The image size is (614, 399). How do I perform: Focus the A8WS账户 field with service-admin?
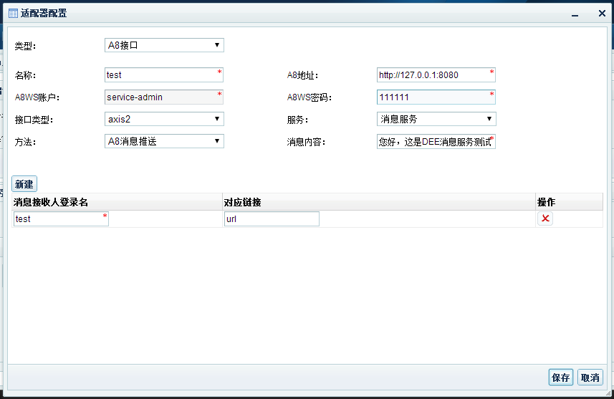click(x=164, y=97)
